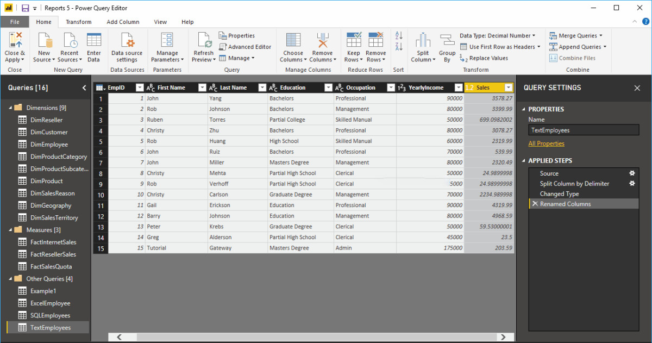Click the Group By icon
The image size is (652, 343).
[447, 40]
